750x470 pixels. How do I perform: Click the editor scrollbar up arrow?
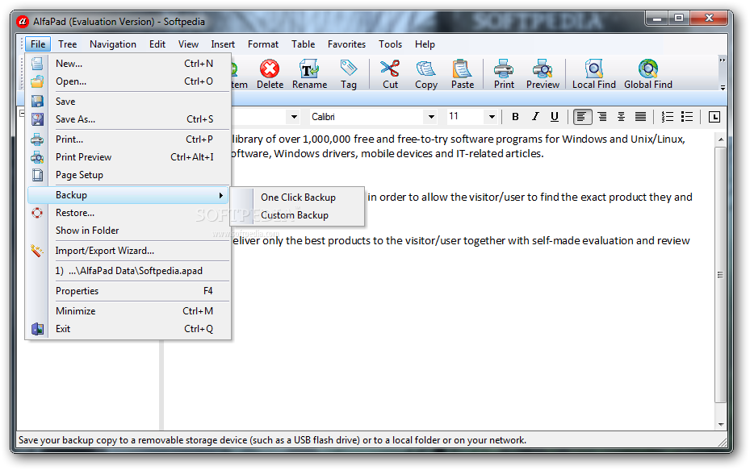[x=721, y=139]
